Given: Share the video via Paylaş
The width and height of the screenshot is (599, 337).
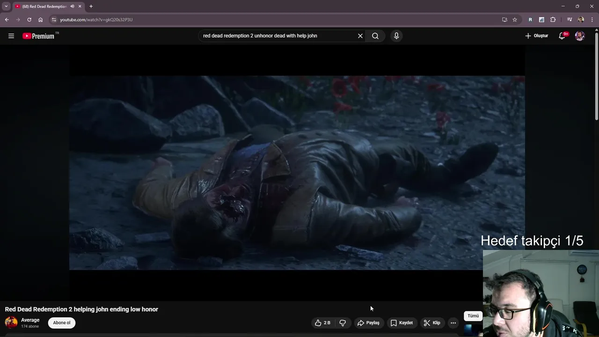Looking at the screenshot, I should pyautogui.click(x=368, y=322).
